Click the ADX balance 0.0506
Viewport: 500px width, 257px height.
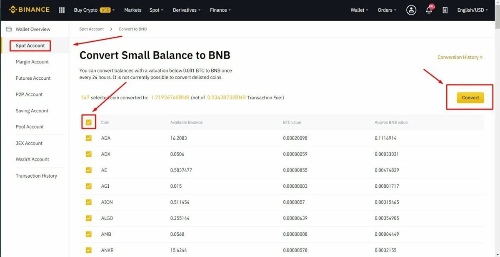pos(177,154)
